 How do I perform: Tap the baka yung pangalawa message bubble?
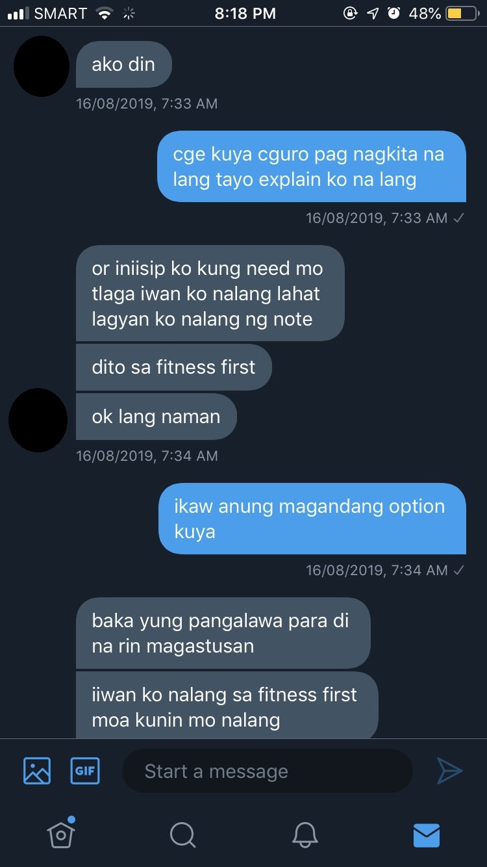223,633
